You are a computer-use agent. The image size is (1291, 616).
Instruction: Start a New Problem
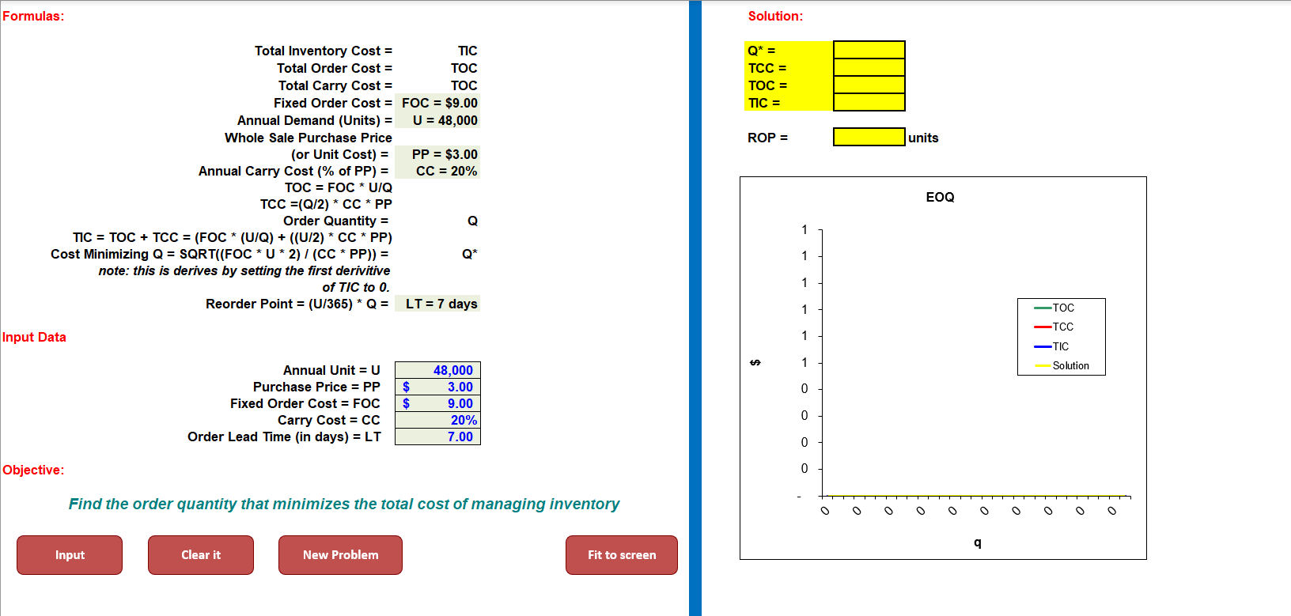(x=340, y=555)
